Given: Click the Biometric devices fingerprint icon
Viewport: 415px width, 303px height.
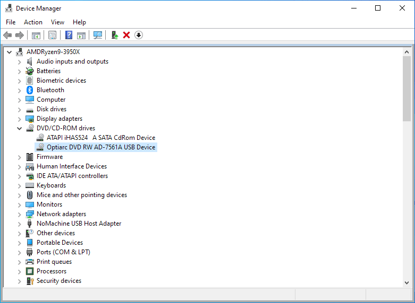Looking at the screenshot, I should [x=30, y=81].
